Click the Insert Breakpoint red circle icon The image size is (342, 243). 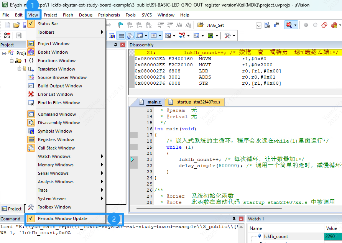(x=306, y=25)
